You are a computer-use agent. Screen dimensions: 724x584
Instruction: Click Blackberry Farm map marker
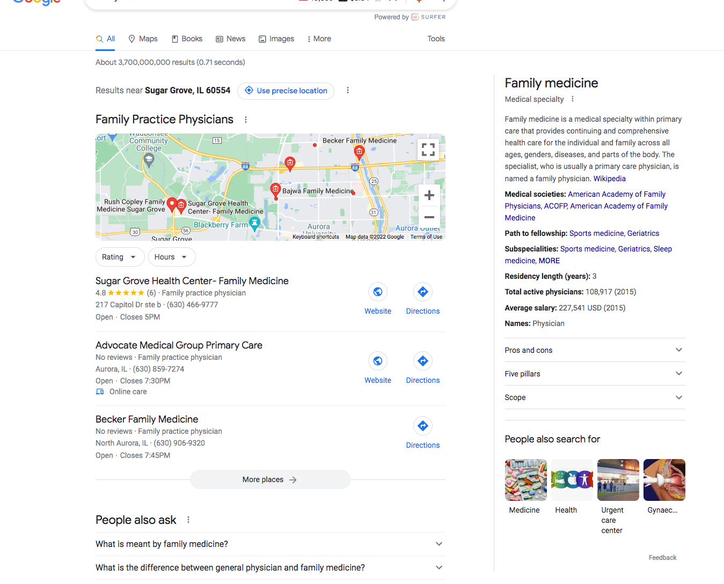tap(255, 223)
